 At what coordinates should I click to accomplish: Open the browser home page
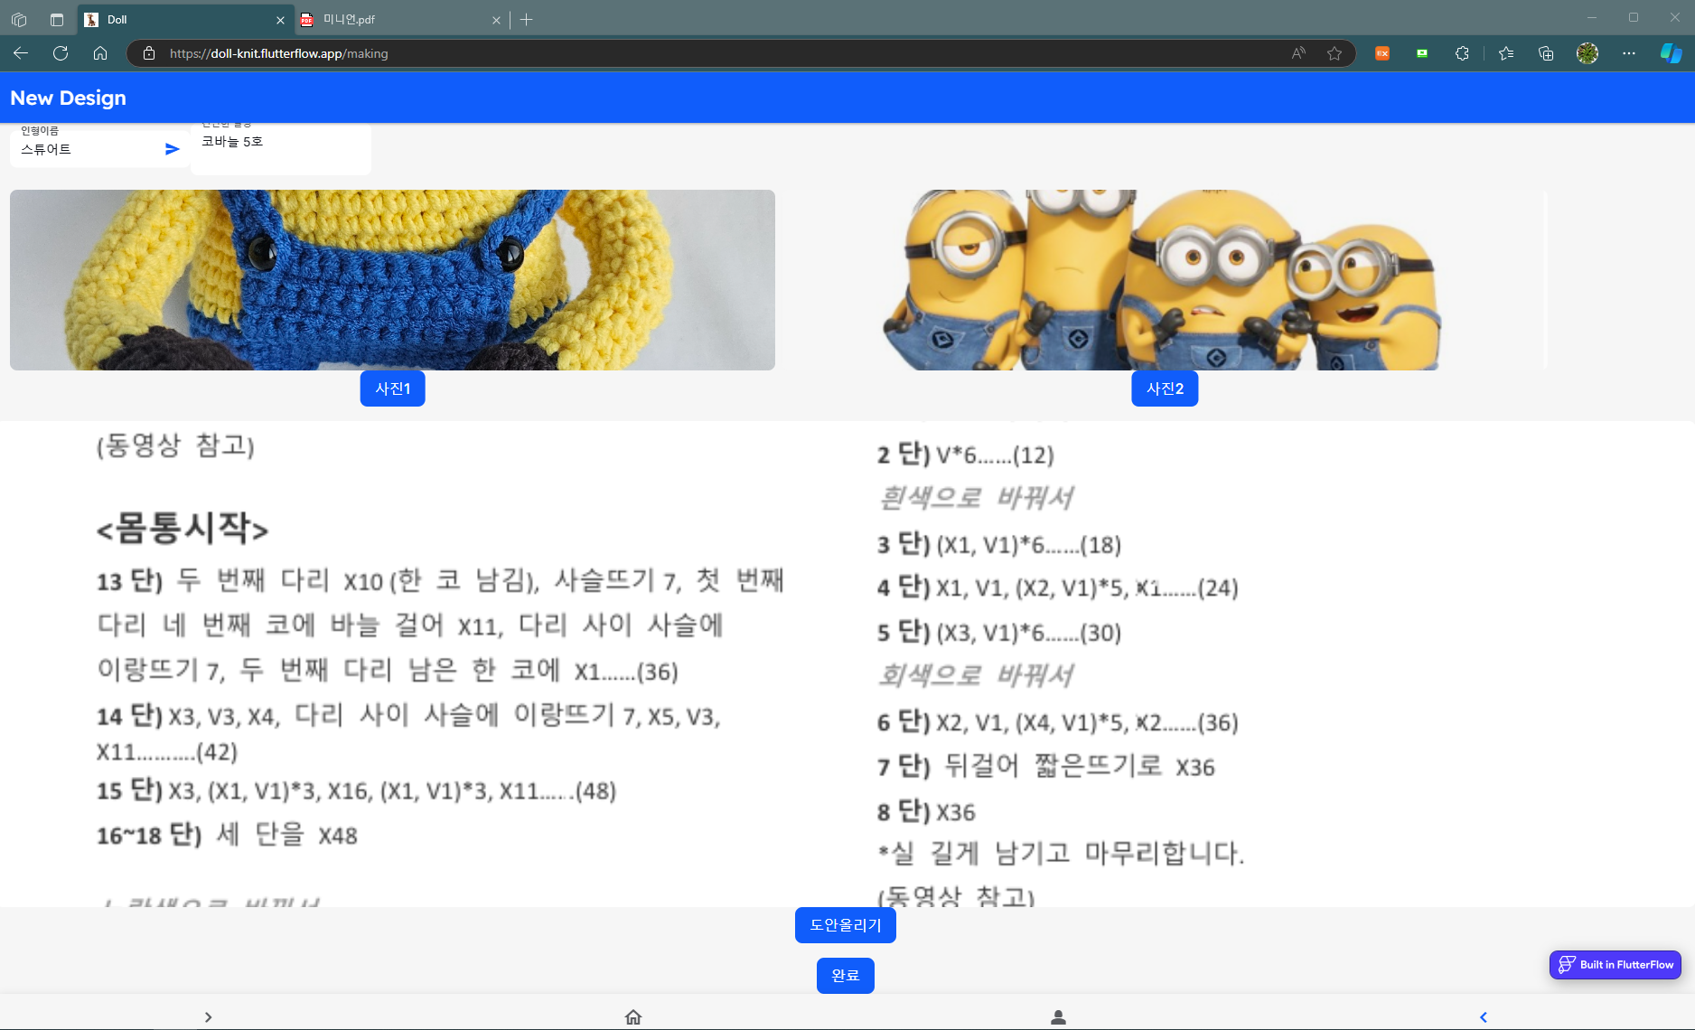100,53
